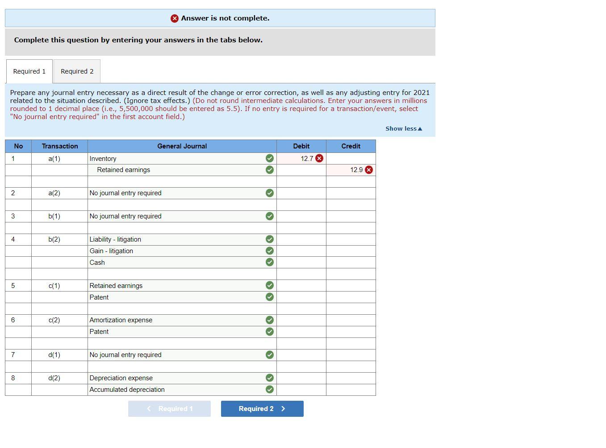
Task: Click the empty debit field in the Cash row
Action: [x=301, y=263]
